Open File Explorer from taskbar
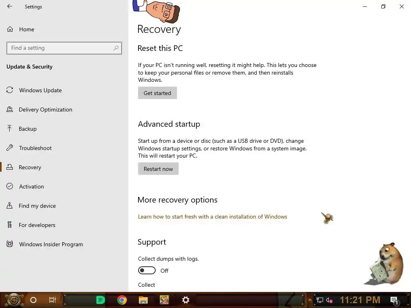The width and height of the screenshot is (411, 308). click(x=143, y=300)
